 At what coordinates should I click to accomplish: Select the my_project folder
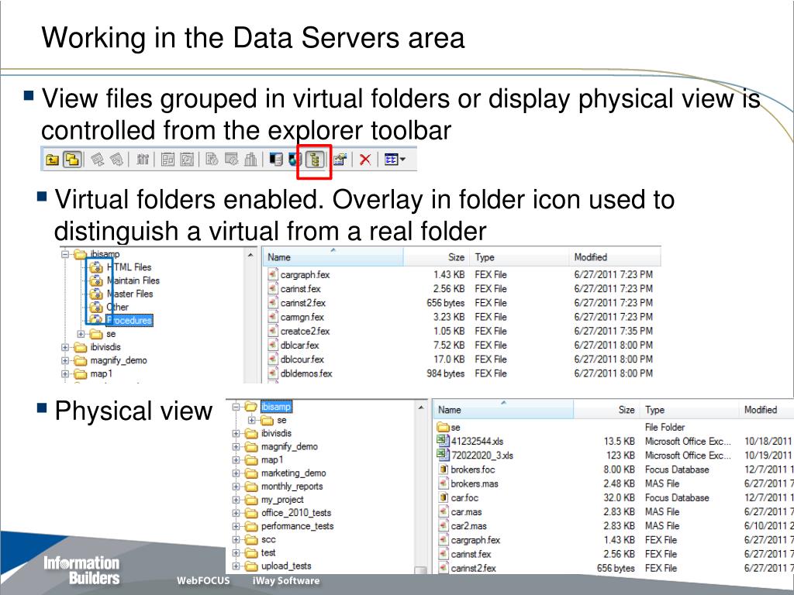[x=282, y=500]
